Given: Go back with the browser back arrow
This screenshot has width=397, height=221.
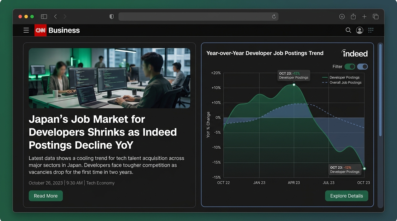Looking at the screenshot, I should 55,17.
